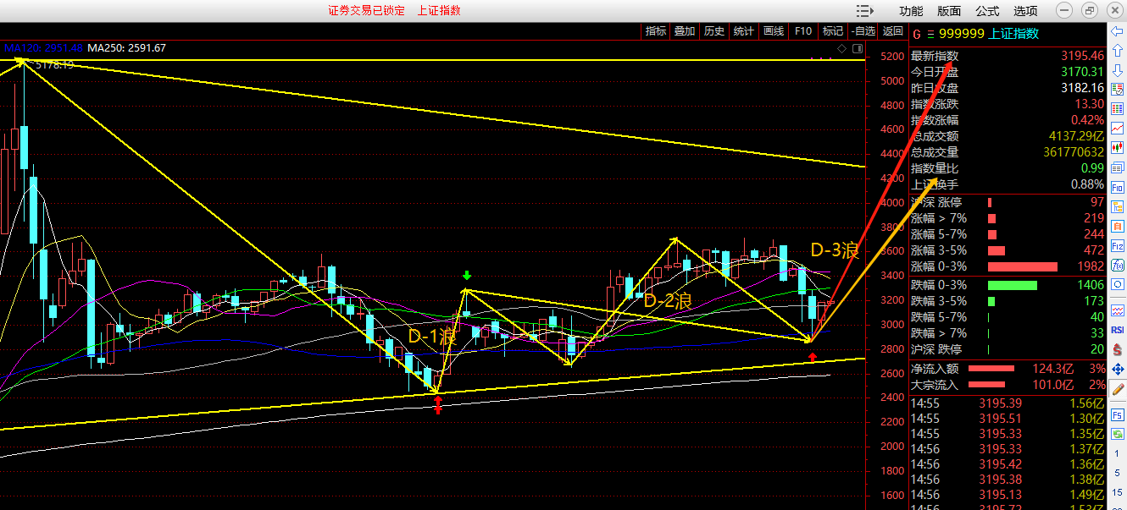The width and height of the screenshot is (1127, 510).
Task: Open the 公式 menu
Action: 987,11
